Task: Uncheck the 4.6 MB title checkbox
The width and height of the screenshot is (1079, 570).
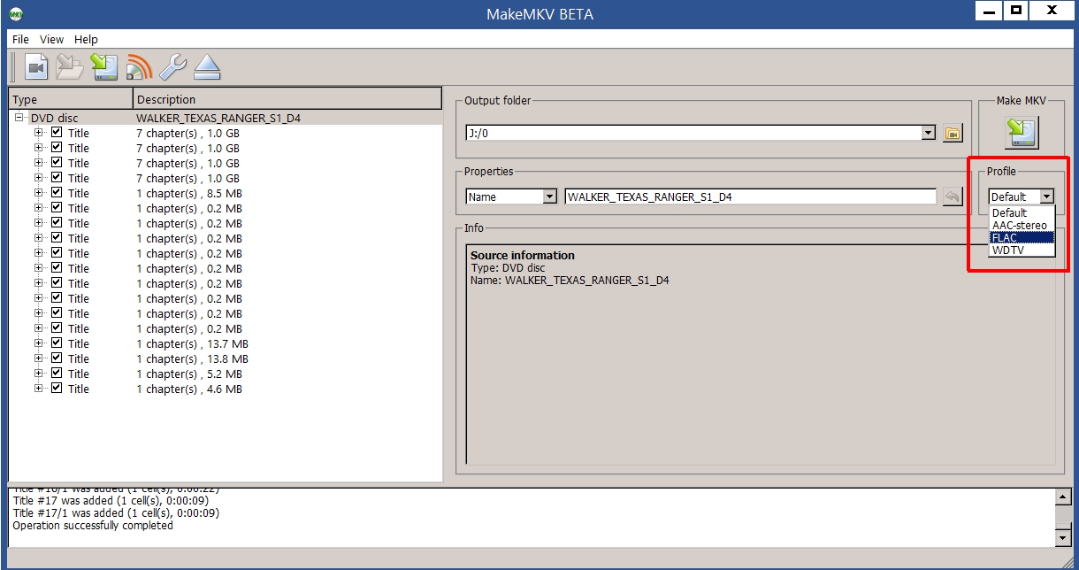Action: coord(57,389)
